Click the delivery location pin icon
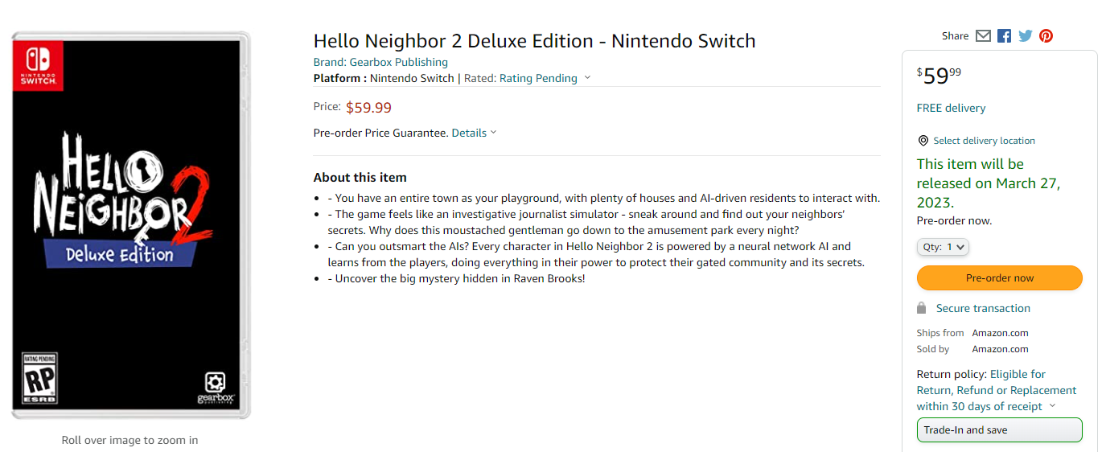This screenshot has width=1106, height=452. pyautogui.click(x=923, y=141)
